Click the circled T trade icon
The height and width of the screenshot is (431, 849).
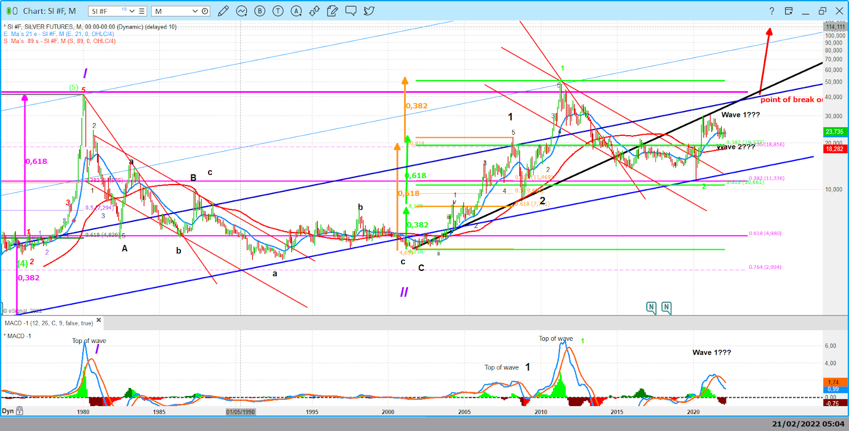[x=278, y=11]
